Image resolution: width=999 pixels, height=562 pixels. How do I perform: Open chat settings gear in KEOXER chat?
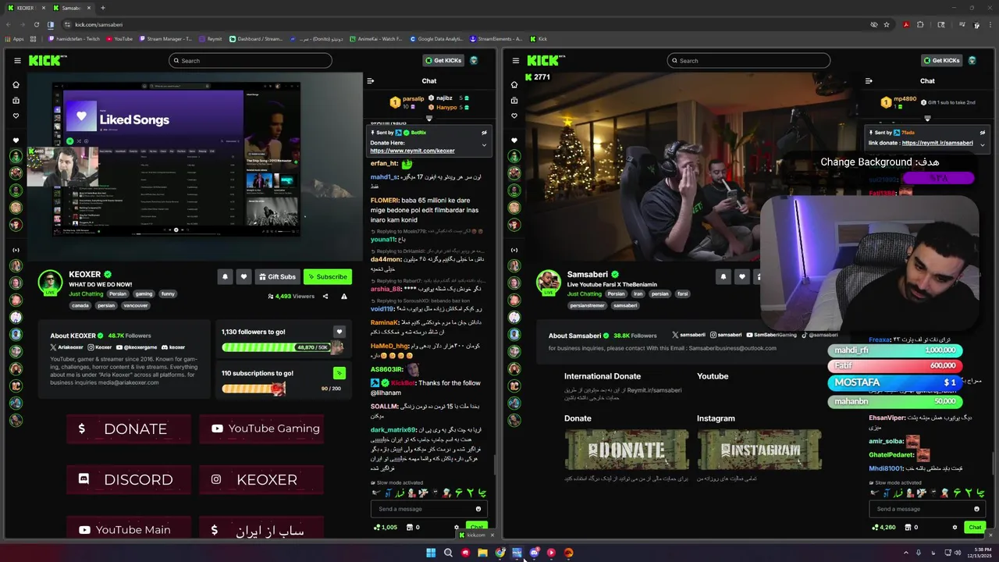tap(457, 527)
